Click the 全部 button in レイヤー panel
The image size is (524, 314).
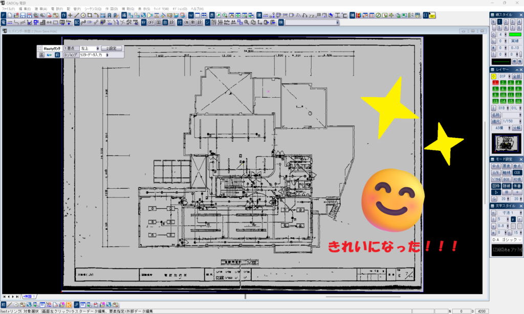(517, 77)
